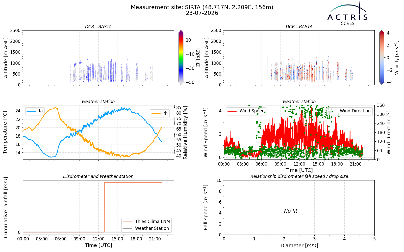Click the 'No fit' text
Image resolution: width=404 pixels, height=252 pixels.
click(x=291, y=211)
